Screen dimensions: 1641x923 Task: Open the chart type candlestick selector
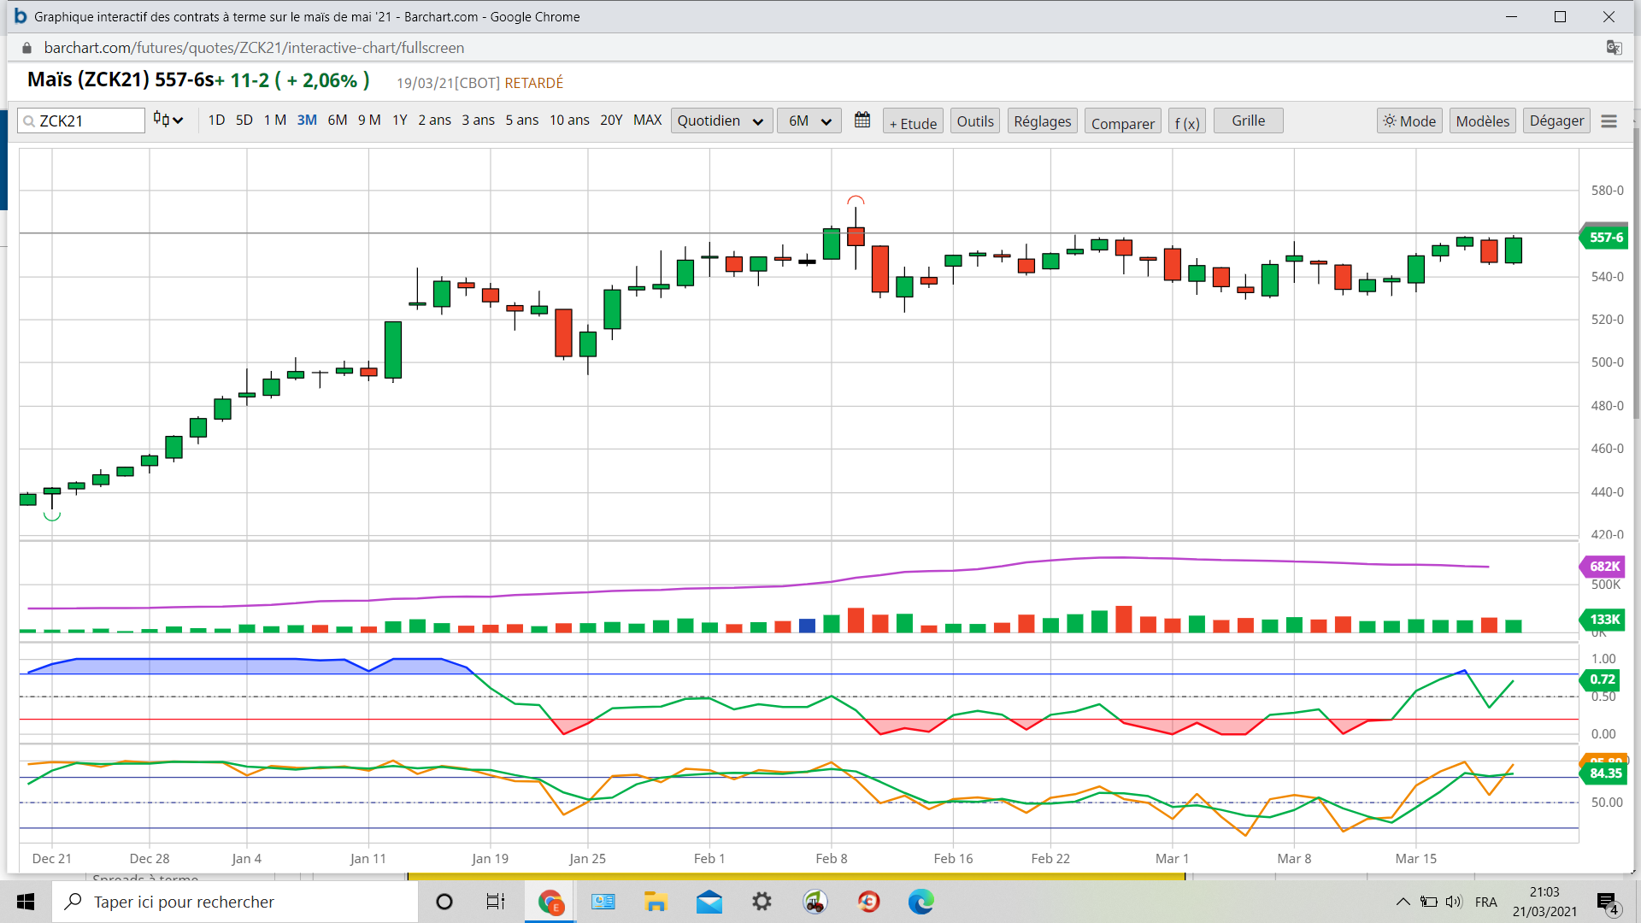click(x=168, y=121)
